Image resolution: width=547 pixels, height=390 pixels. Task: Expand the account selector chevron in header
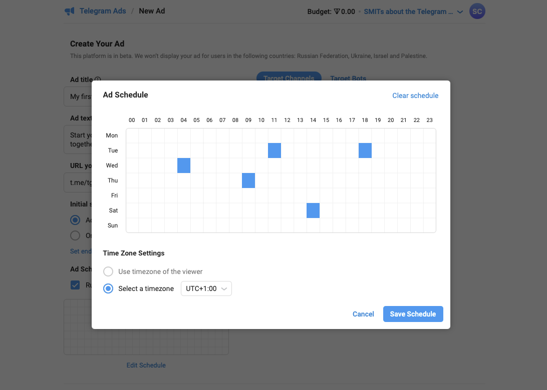pyautogui.click(x=460, y=12)
